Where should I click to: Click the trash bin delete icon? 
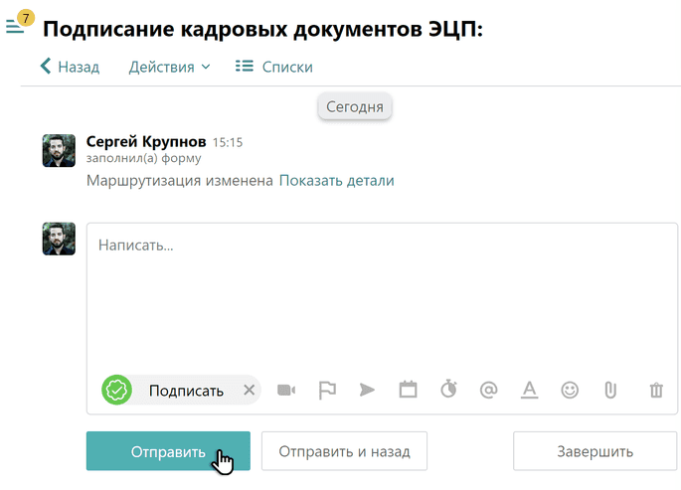tap(656, 391)
